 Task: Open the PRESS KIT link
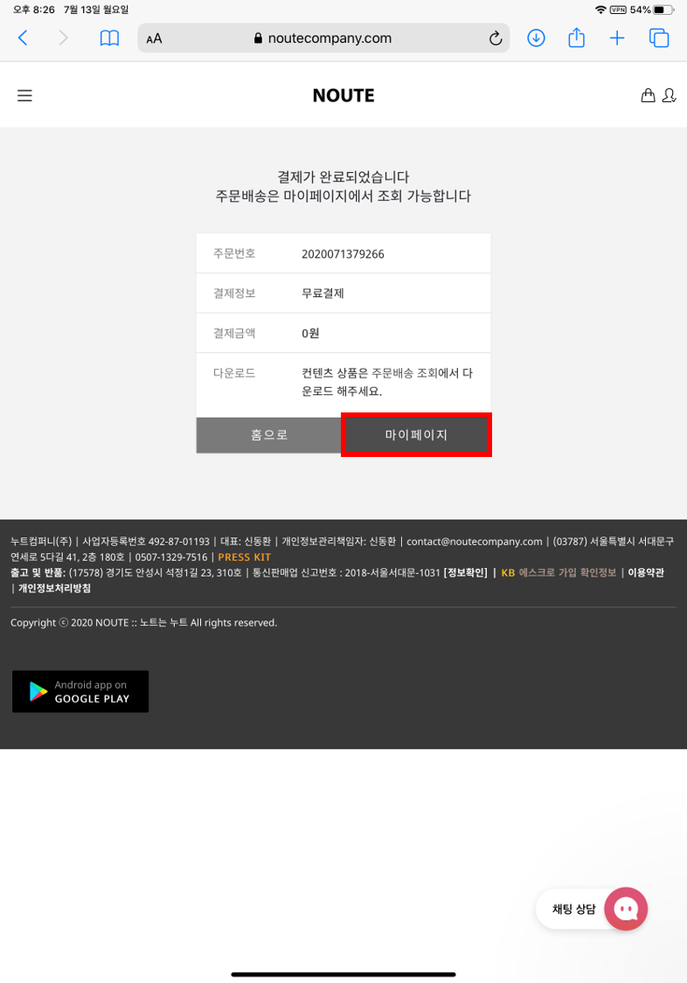(x=245, y=557)
